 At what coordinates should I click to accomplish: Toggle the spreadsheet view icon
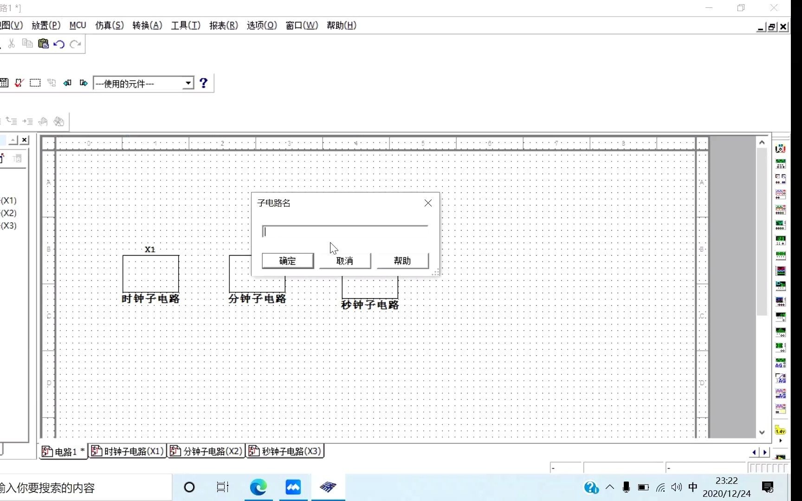click(4, 83)
